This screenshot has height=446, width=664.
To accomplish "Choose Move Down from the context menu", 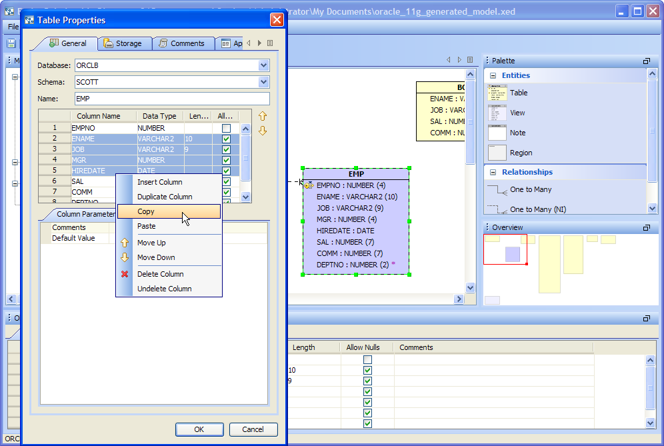I will 169,257.
